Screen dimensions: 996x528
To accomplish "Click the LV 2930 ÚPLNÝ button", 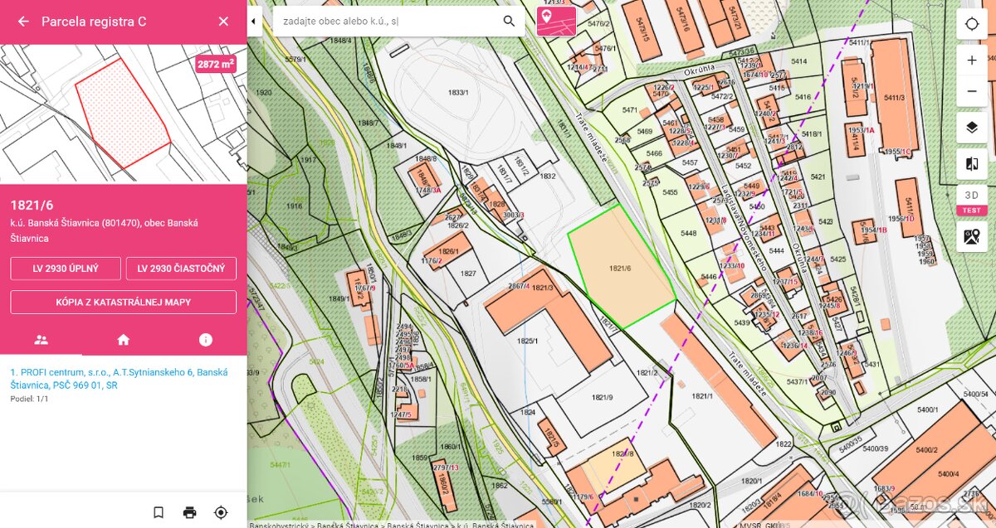I will (x=66, y=269).
